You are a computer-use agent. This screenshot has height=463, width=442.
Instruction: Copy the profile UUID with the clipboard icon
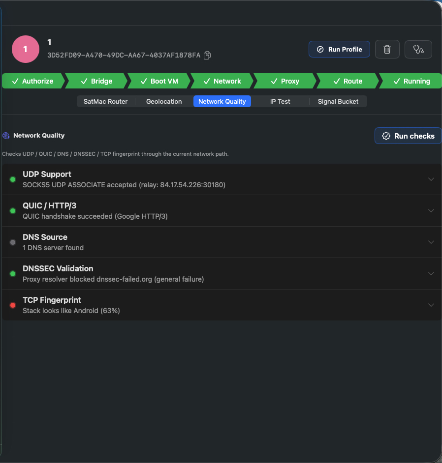(207, 55)
